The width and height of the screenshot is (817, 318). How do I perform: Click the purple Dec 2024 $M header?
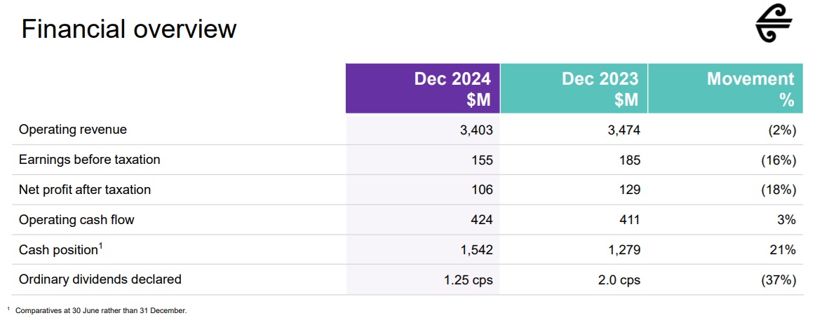coord(423,89)
